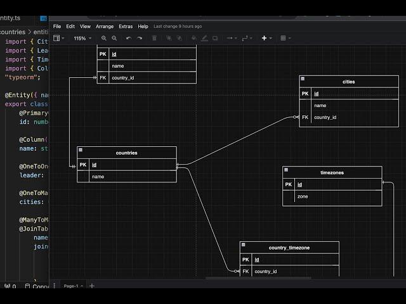Select PK id row in country_timezone table

point(289,260)
